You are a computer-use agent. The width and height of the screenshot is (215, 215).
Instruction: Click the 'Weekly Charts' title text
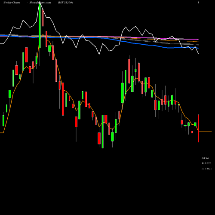tap(12, 3)
